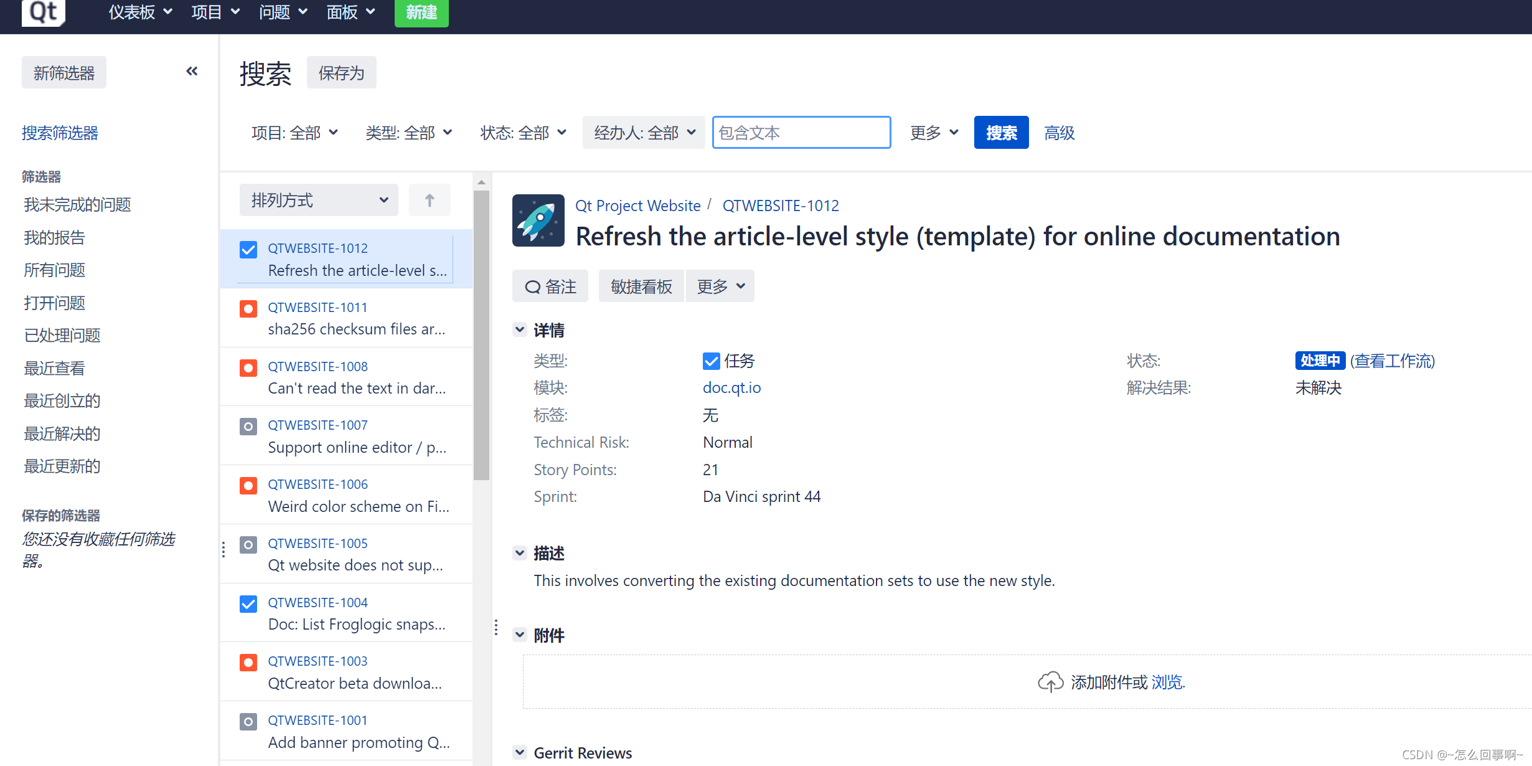
Task: Collapse the sidebar with the double-chevron icon
Action: coord(192,71)
